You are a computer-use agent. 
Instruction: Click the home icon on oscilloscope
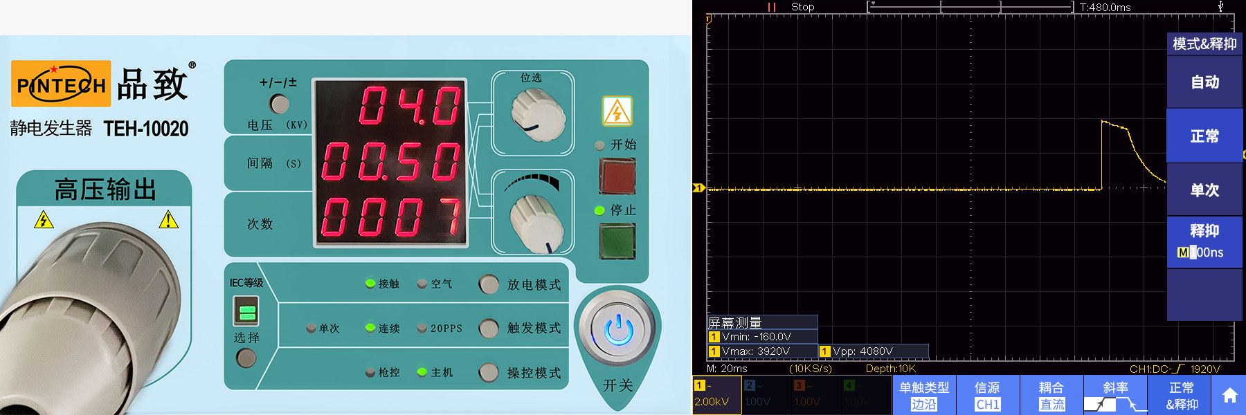[1229, 396]
